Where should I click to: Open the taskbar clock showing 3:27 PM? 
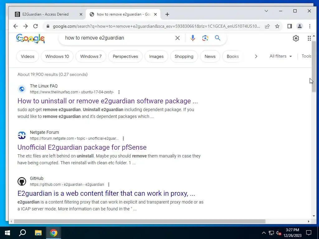pos(292,233)
